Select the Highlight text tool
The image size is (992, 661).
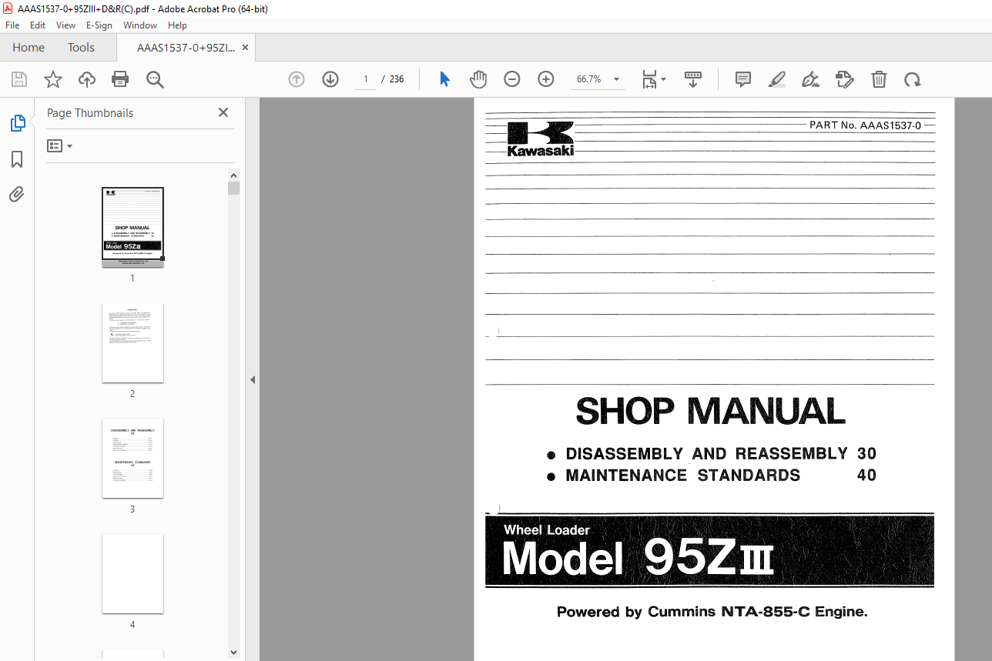click(x=777, y=79)
